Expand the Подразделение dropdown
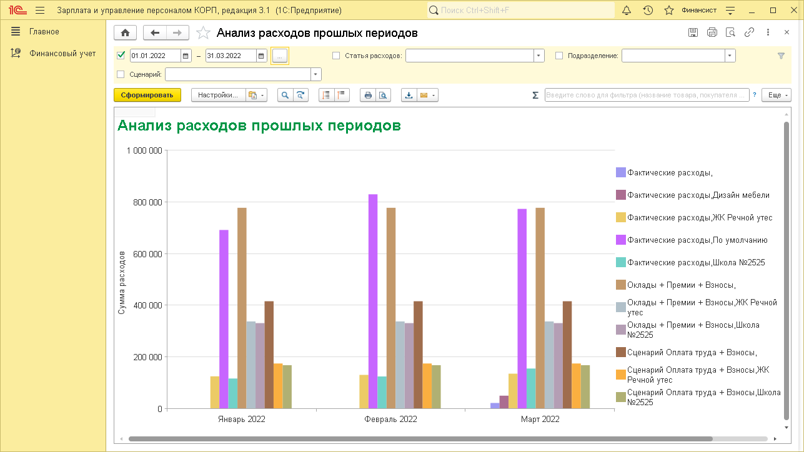804x452 pixels. point(730,56)
